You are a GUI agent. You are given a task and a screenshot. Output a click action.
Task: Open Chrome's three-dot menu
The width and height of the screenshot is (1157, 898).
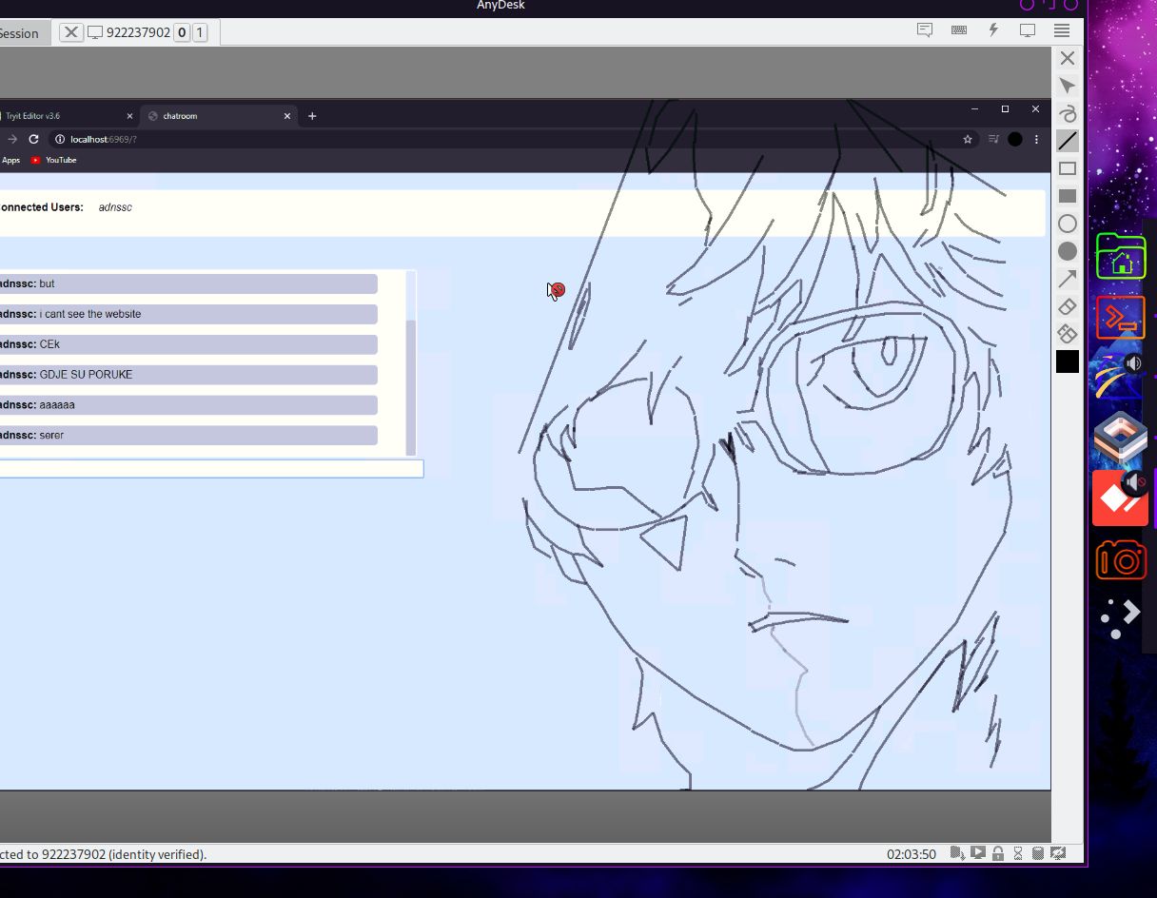tap(1035, 139)
